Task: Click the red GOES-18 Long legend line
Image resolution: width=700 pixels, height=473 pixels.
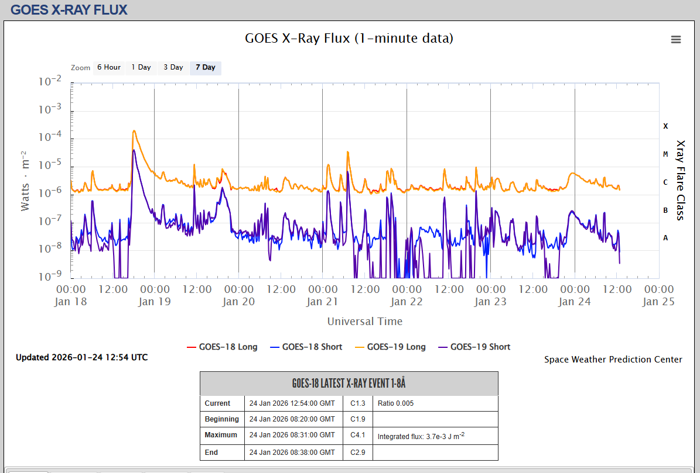Action: (x=191, y=347)
